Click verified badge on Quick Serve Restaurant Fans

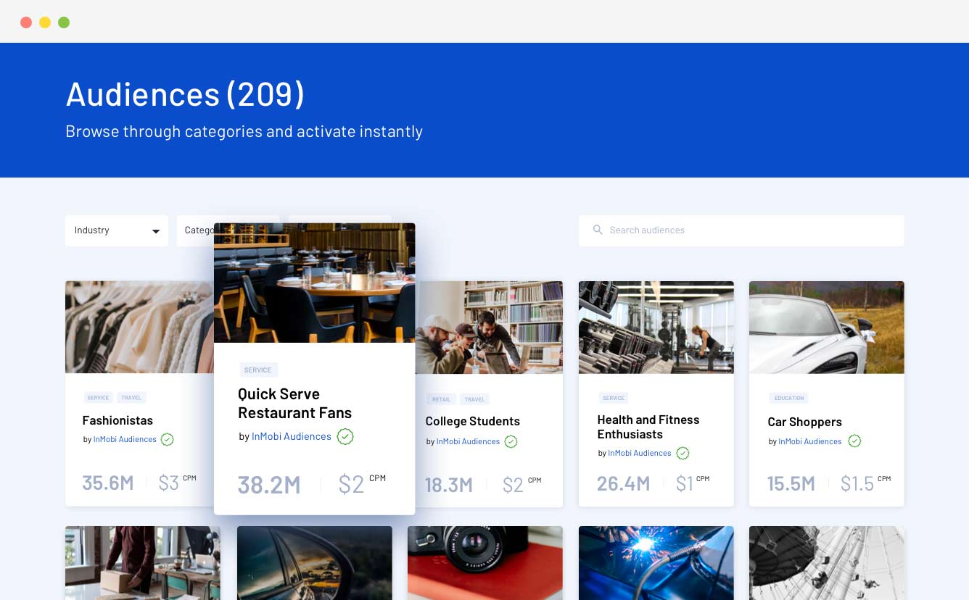(x=345, y=436)
